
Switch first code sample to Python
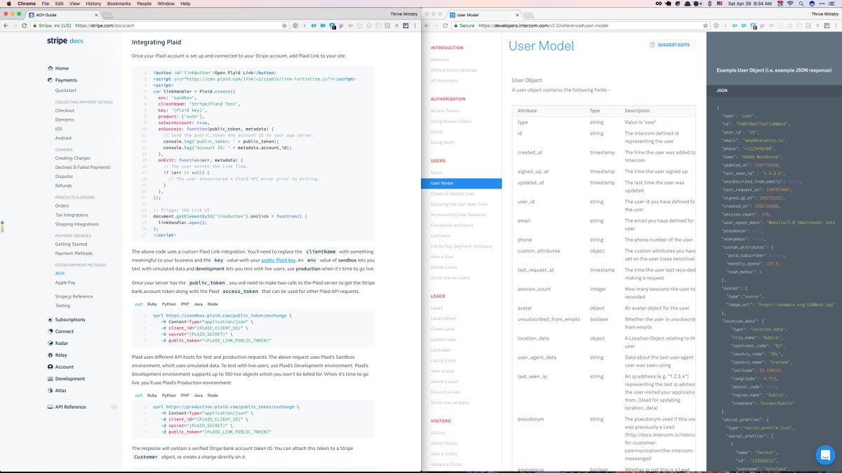pyautogui.click(x=169, y=304)
